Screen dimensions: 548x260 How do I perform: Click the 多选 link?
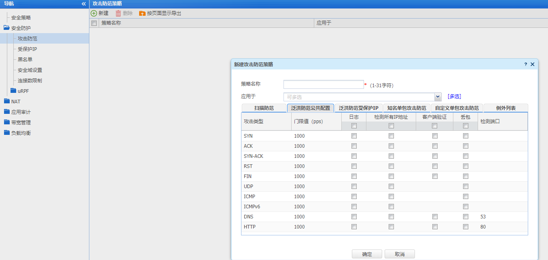click(454, 96)
